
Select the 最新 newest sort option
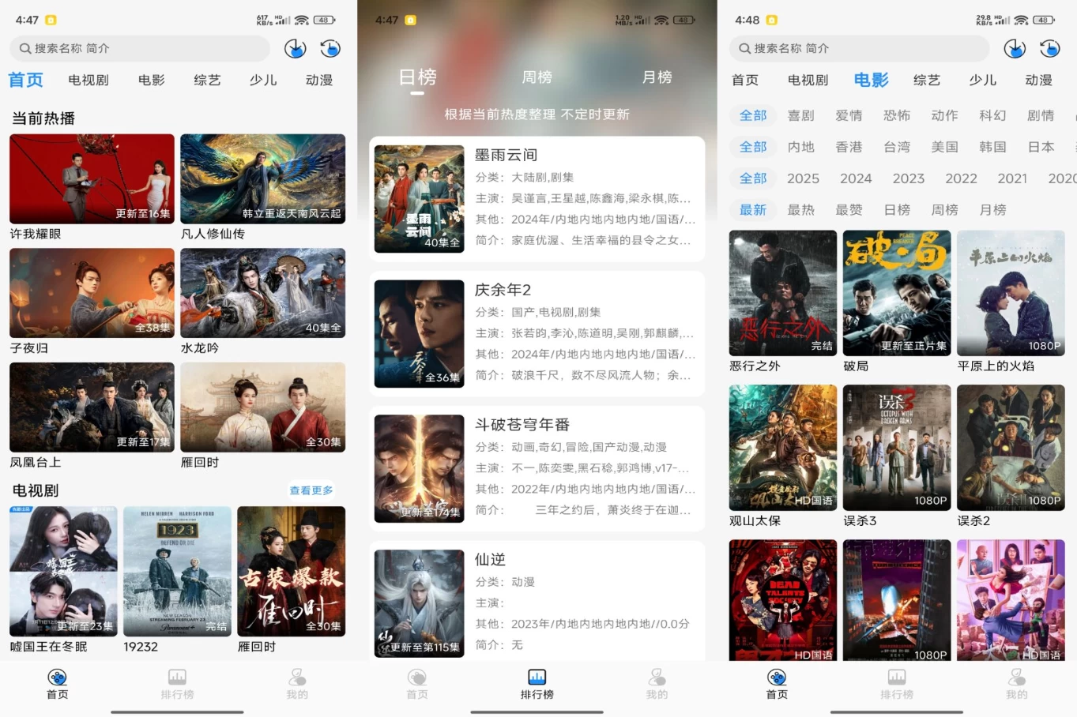(752, 209)
